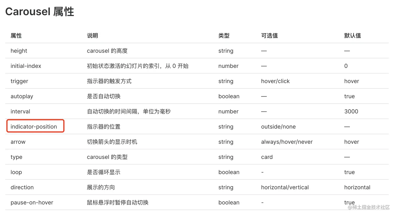Click default 'hover' in arrow row
This screenshot has height=216, width=396.
(352, 142)
